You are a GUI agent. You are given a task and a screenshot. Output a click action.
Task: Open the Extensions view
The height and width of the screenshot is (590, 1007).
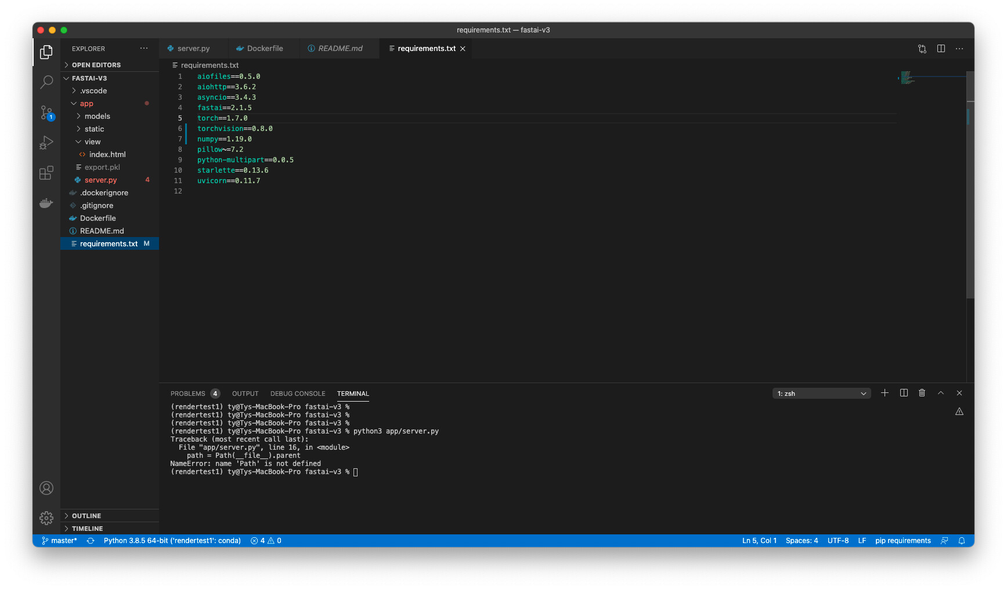point(46,173)
